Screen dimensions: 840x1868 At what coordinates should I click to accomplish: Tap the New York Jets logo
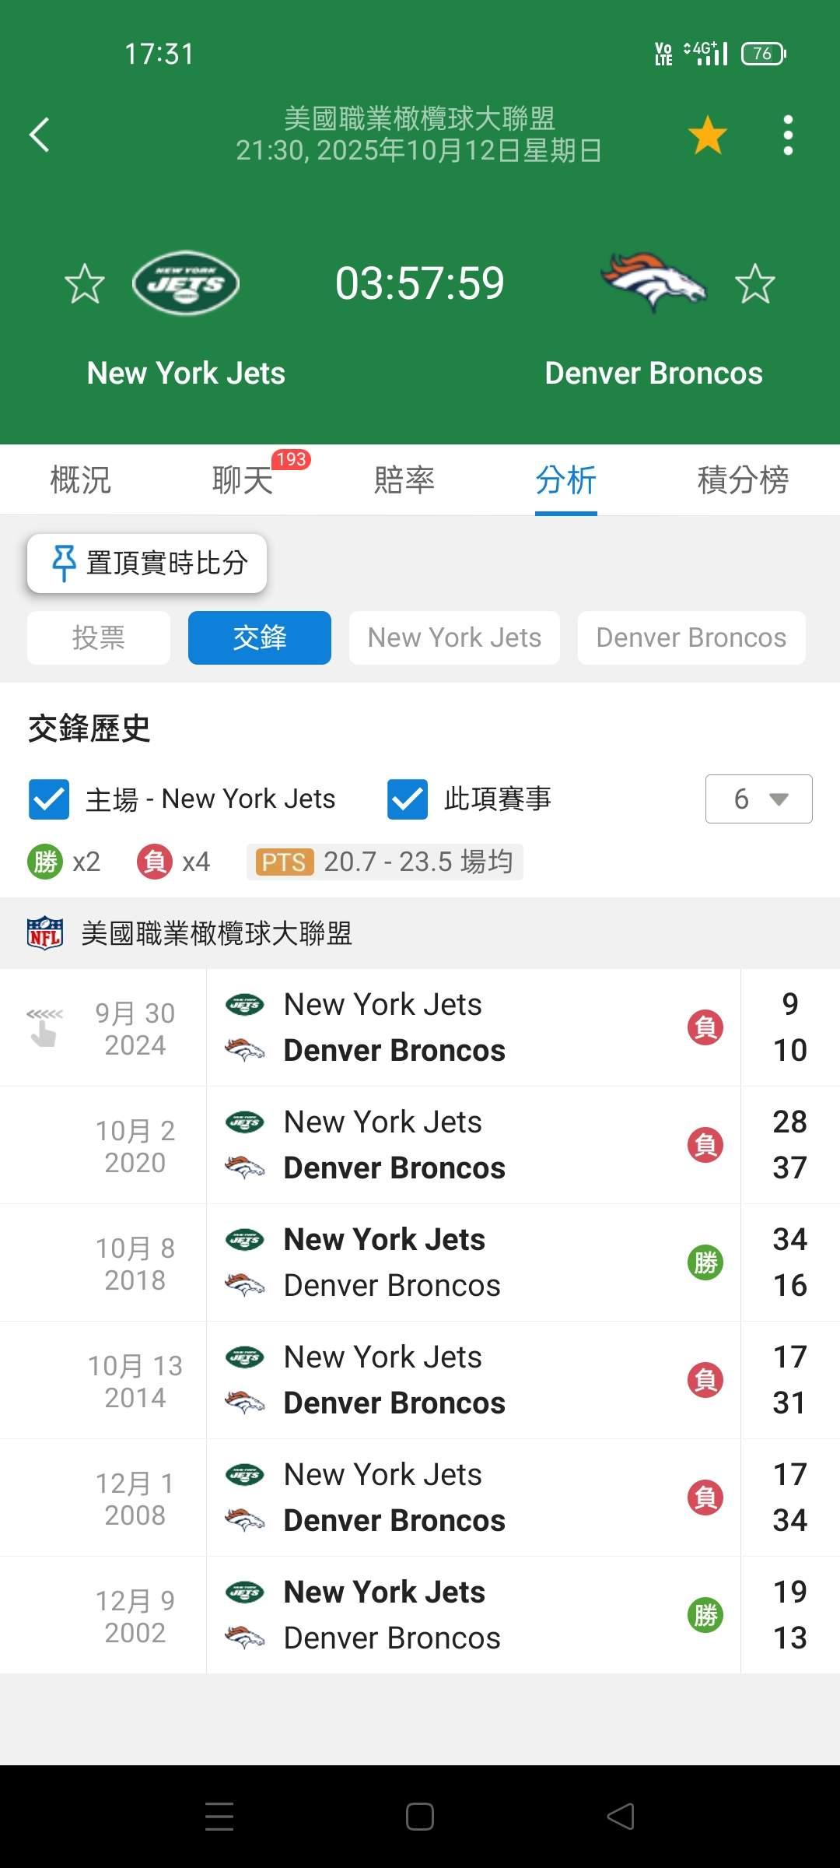click(186, 283)
